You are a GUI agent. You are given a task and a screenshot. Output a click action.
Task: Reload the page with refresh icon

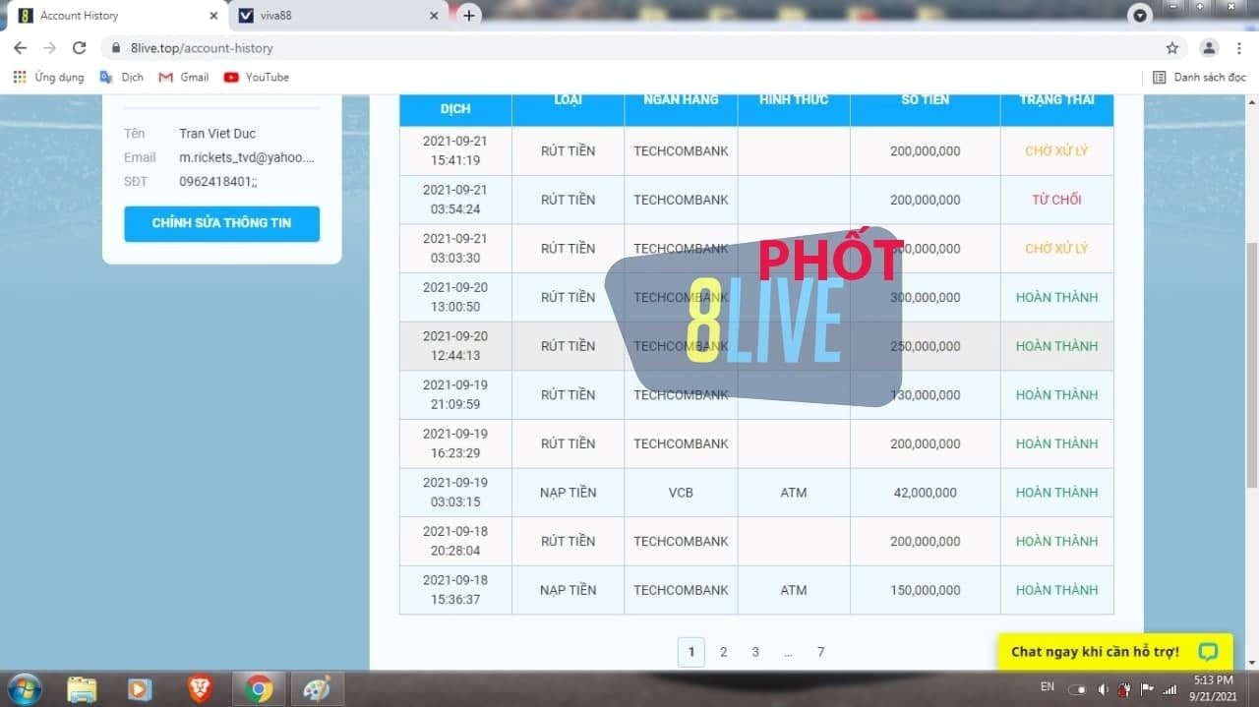point(80,48)
